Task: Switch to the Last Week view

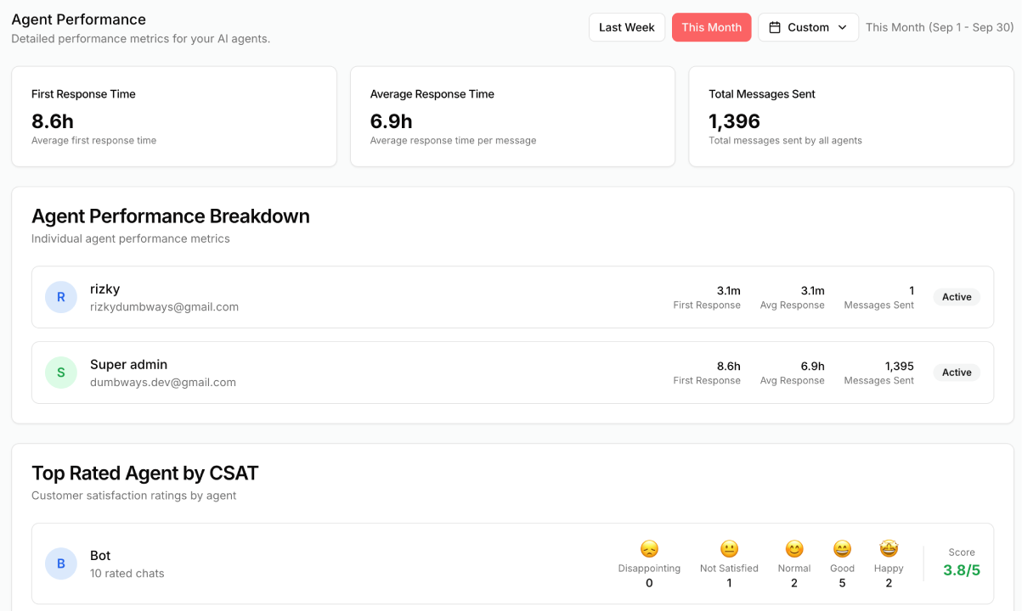Action: click(627, 27)
